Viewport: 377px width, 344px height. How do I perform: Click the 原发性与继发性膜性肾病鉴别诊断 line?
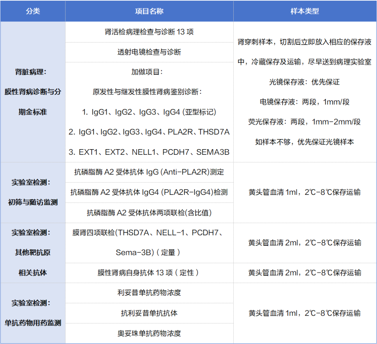pos(147,92)
